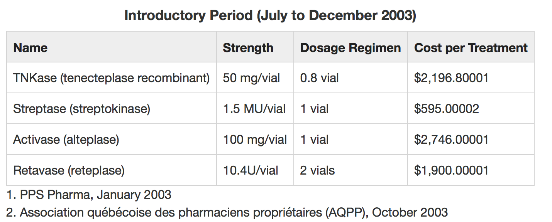Viewport: 552px width, 222px height.
Task: Click the $595.00002 cost cell
Action: pos(446,109)
